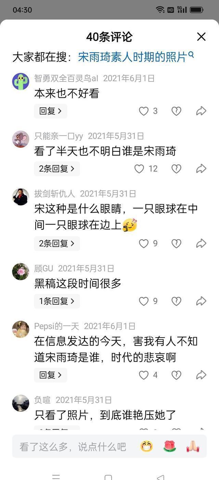Tap the broken-heart icon on 顾GU's comment
This screenshot has width=219, height=480.
pyautogui.click(x=176, y=301)
